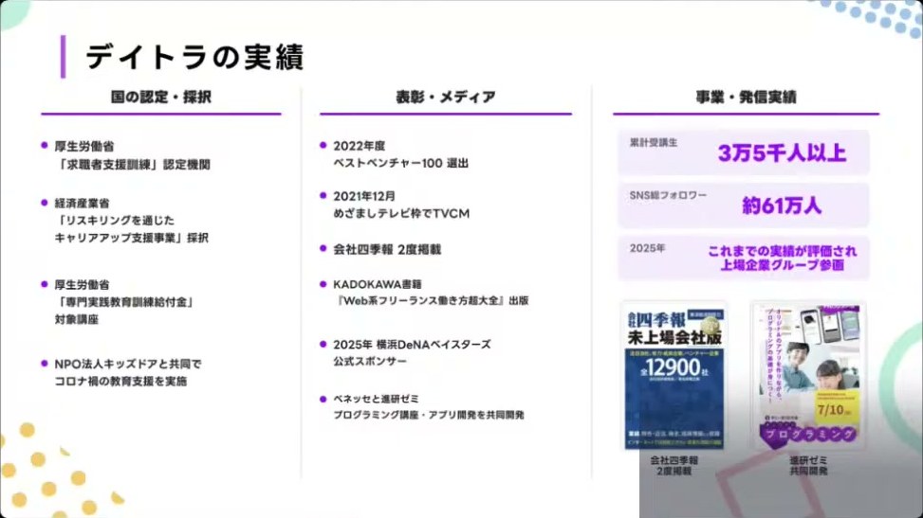Click the 上場企業グループ参画 line
The width and height of the screenshot is (923, 518).
[782, 265]
